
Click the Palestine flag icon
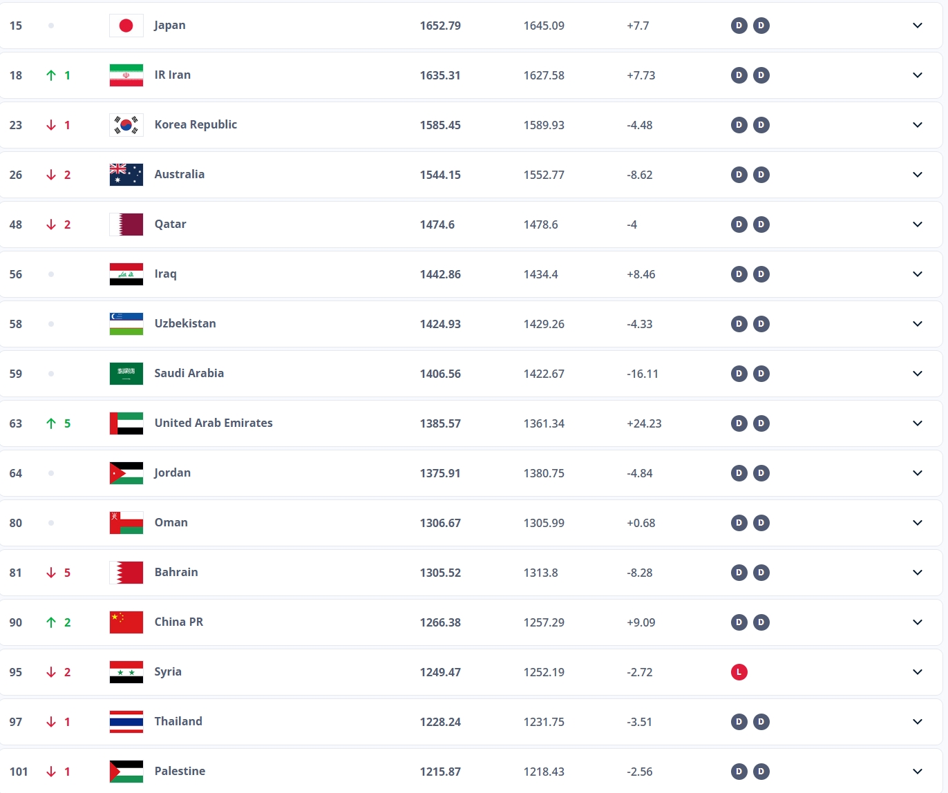pos(126,772)
